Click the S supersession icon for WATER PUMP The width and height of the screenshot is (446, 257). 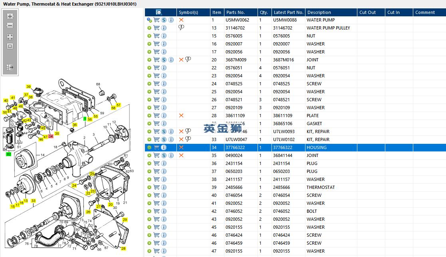click(x=164, y=20)
